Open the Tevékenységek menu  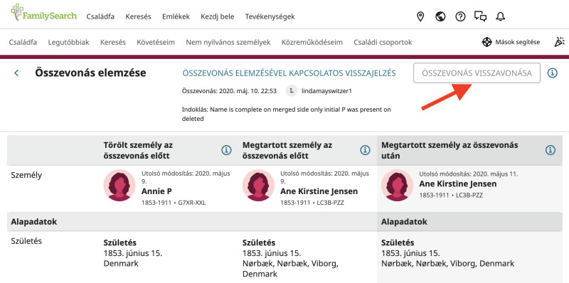tap(270, 16)
